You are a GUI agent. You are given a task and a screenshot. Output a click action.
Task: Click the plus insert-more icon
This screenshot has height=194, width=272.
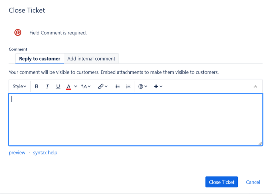pyautogui.click(x=156, y=86)
